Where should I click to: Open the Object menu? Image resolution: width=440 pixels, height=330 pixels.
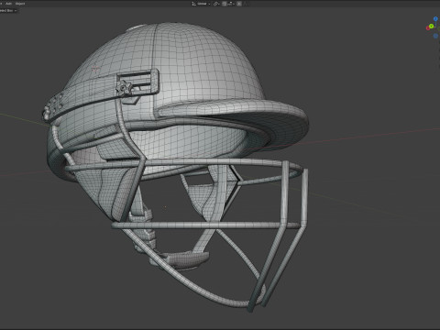coord(20,4)
